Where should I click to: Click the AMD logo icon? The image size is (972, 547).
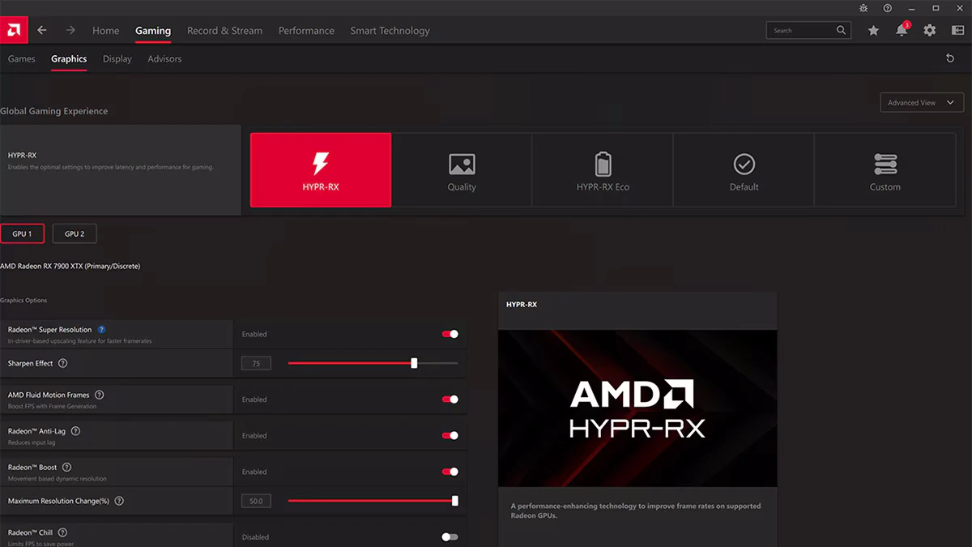(x=14, y=31)
